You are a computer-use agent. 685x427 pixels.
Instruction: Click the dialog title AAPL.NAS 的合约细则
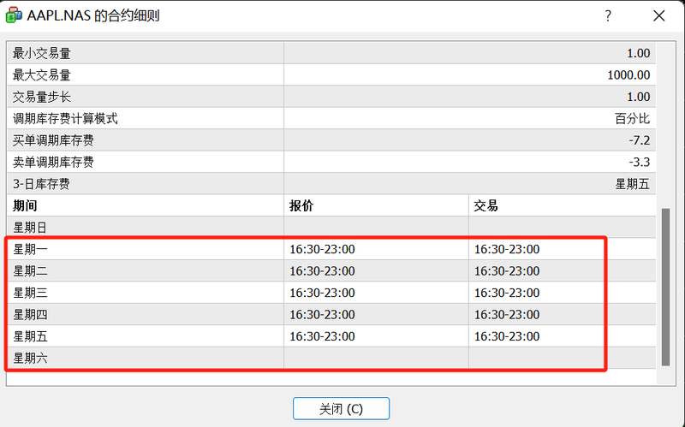[x=93, y=15]
